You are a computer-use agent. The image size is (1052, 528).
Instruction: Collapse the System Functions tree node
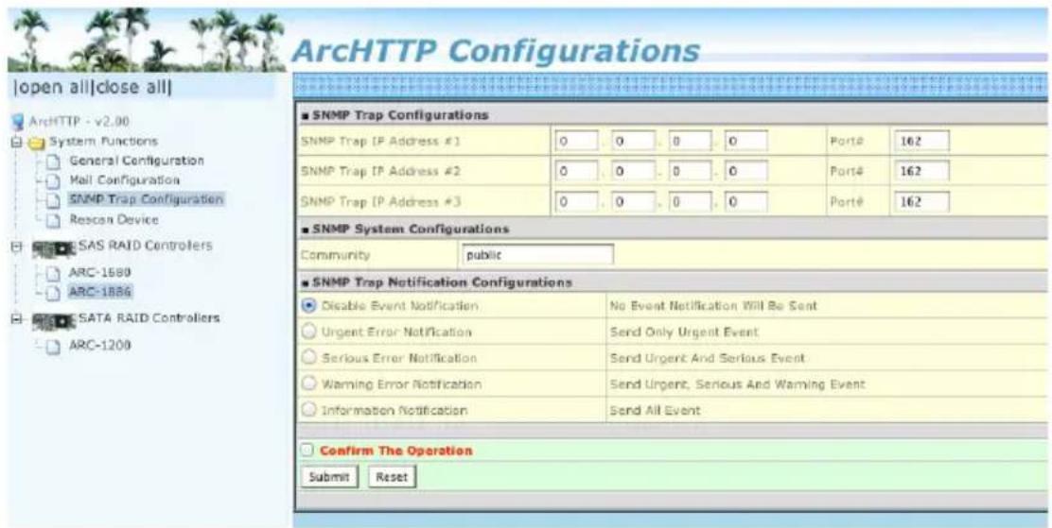coord(17,142)
